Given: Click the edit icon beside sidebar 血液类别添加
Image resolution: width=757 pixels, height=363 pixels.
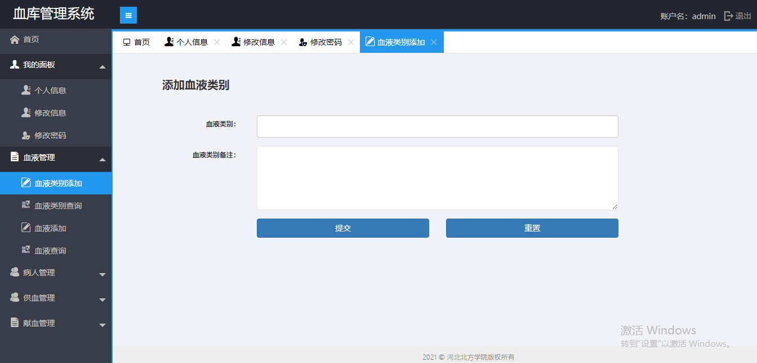Looking at the screenshot, I should (26, 183).
